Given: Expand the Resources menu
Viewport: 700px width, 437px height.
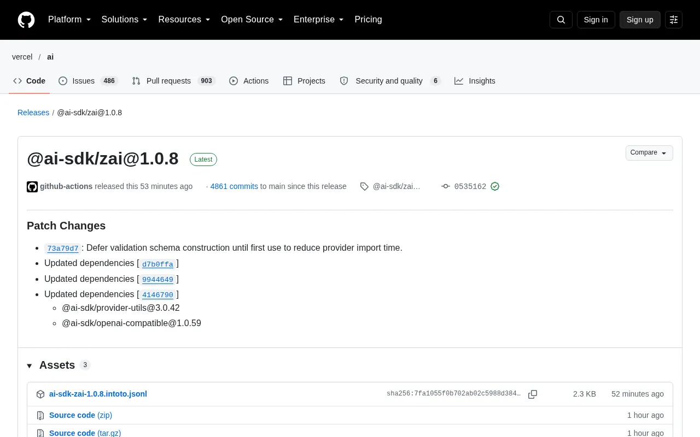Looking at the screenshot, I should [184, 20].
